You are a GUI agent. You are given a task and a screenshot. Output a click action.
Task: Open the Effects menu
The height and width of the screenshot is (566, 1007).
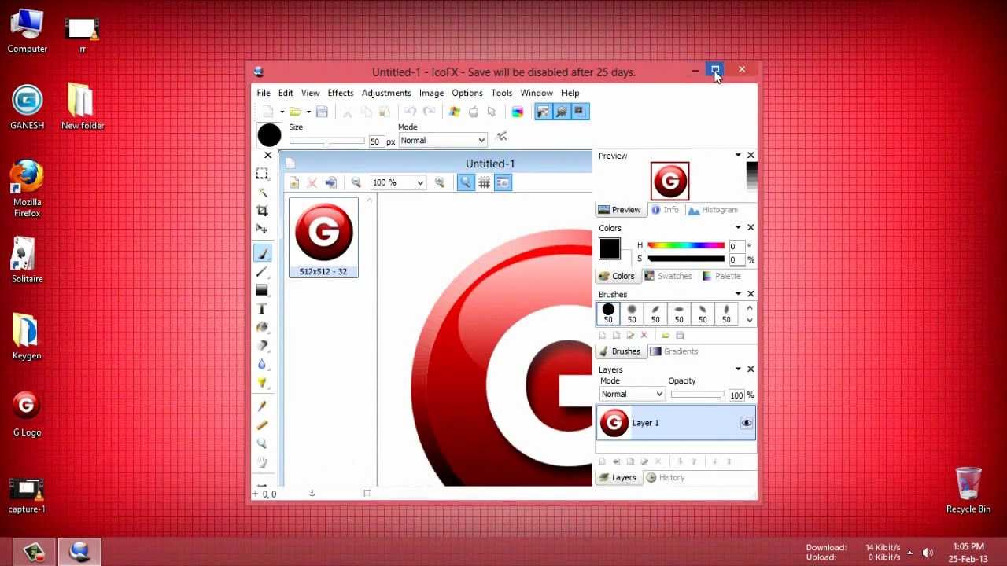(x=340, y=93)
